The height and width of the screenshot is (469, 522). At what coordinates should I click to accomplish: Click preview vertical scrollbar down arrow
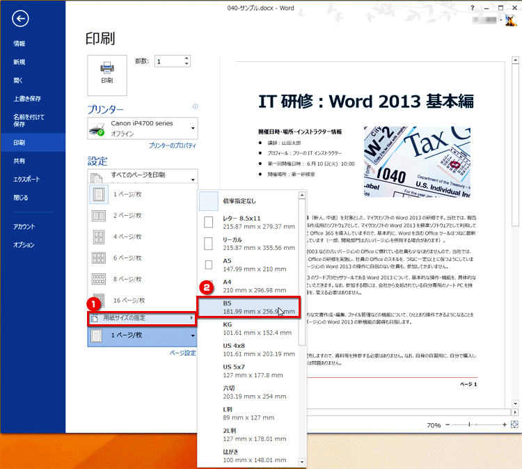click(x=515, y=404)
